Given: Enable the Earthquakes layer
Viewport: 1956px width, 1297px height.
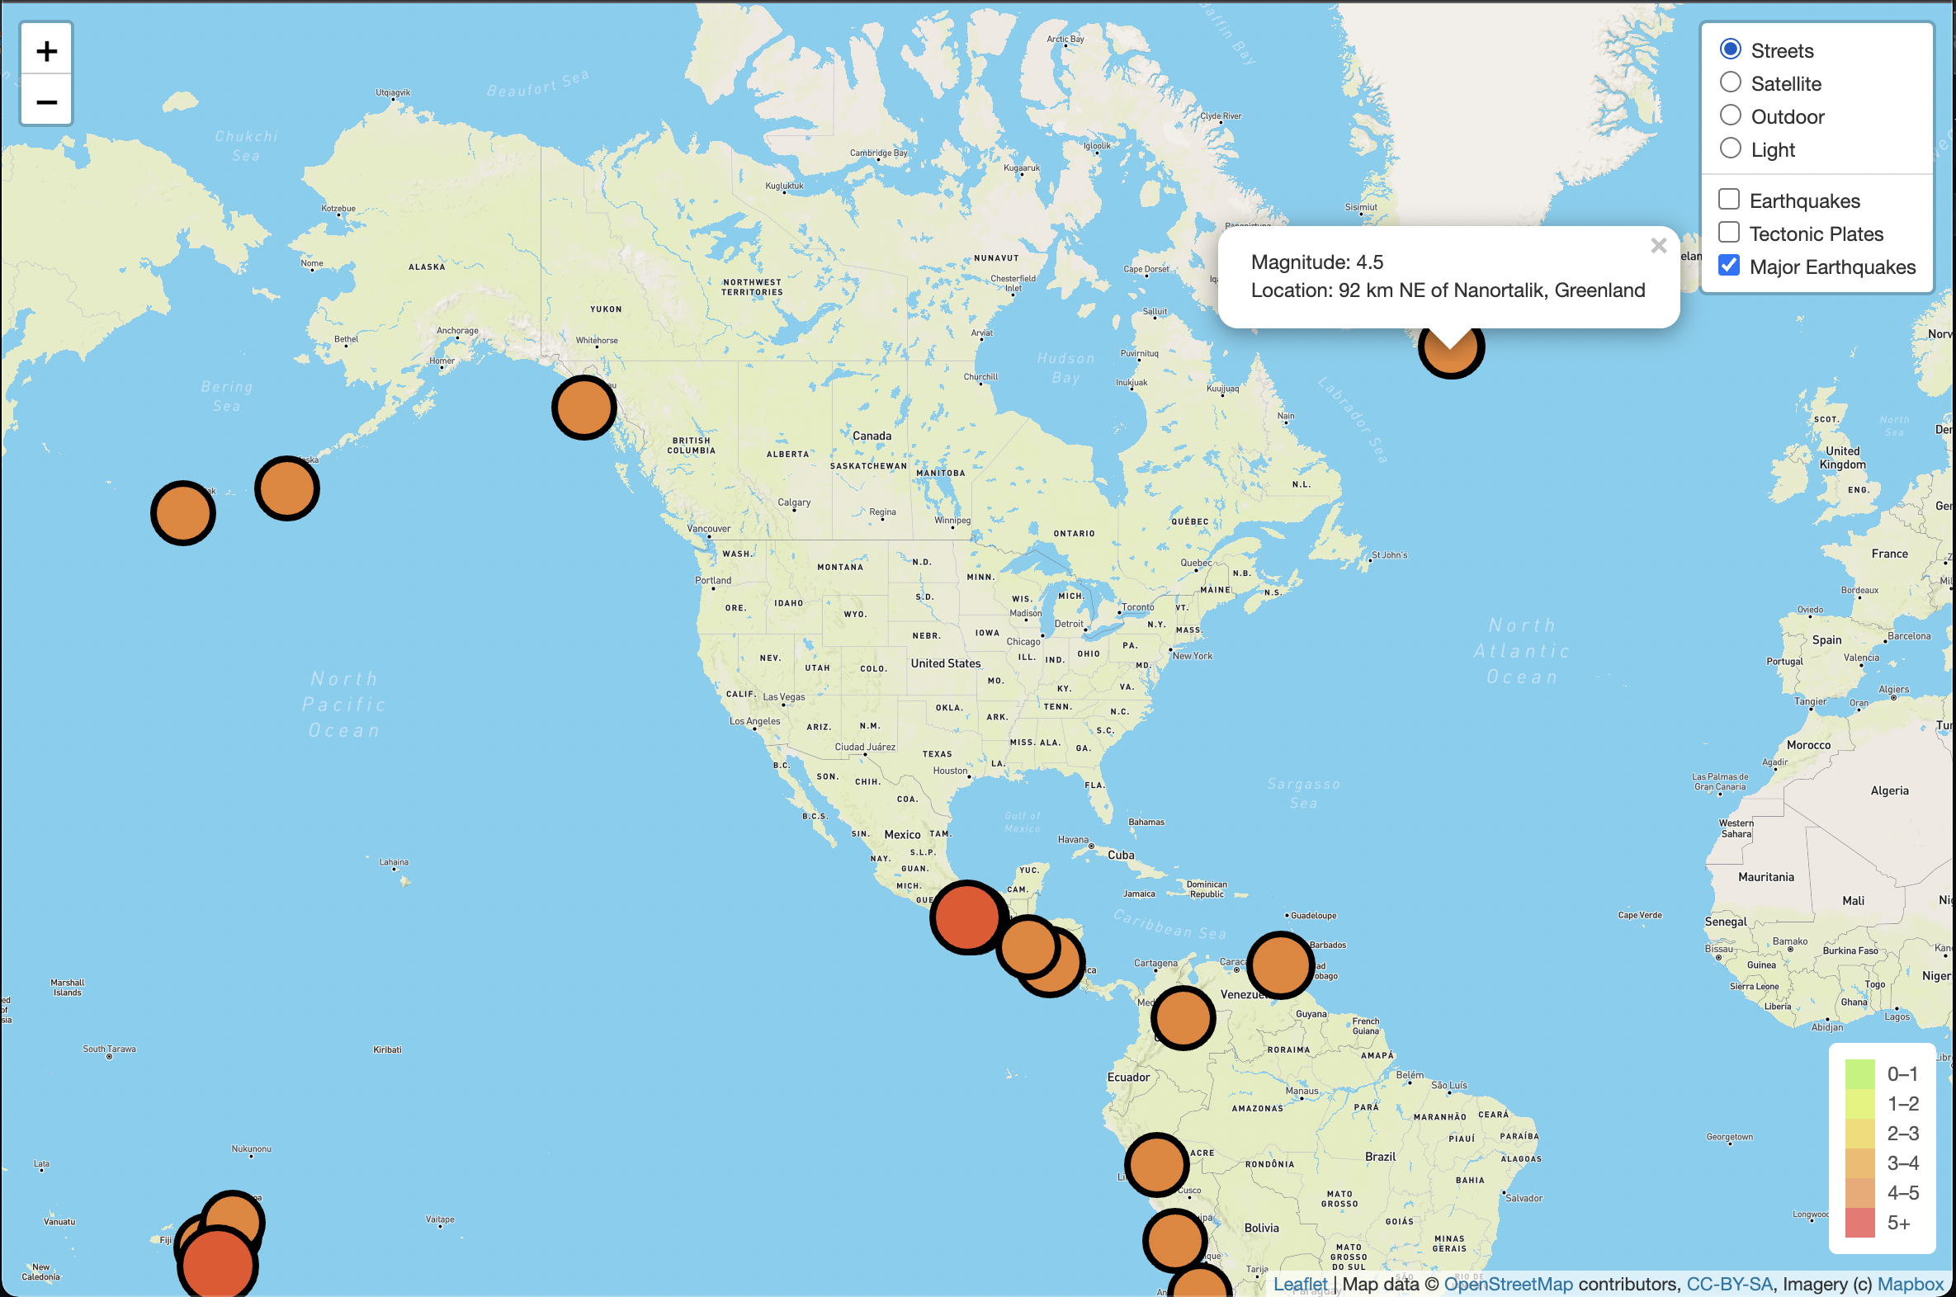Looking at the screenshot, I should click(x=1729, y=199).
